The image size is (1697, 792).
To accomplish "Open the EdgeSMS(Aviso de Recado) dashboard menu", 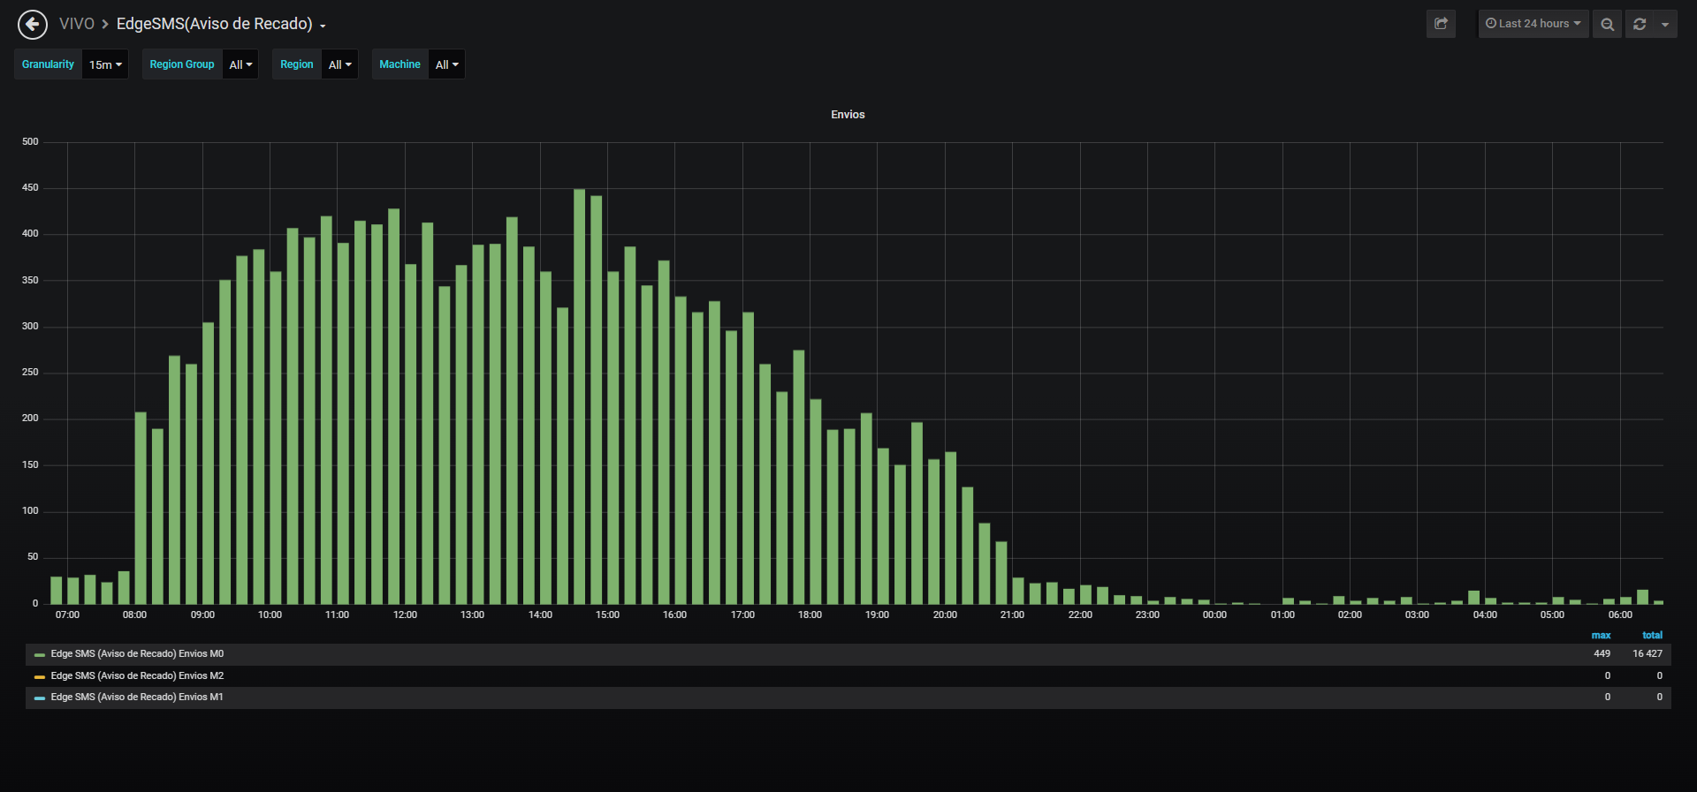I will 221,24.
